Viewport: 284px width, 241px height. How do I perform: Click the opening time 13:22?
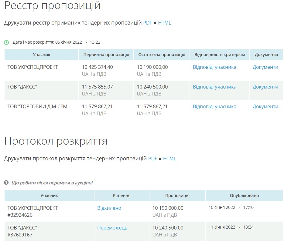coord(95,42)
